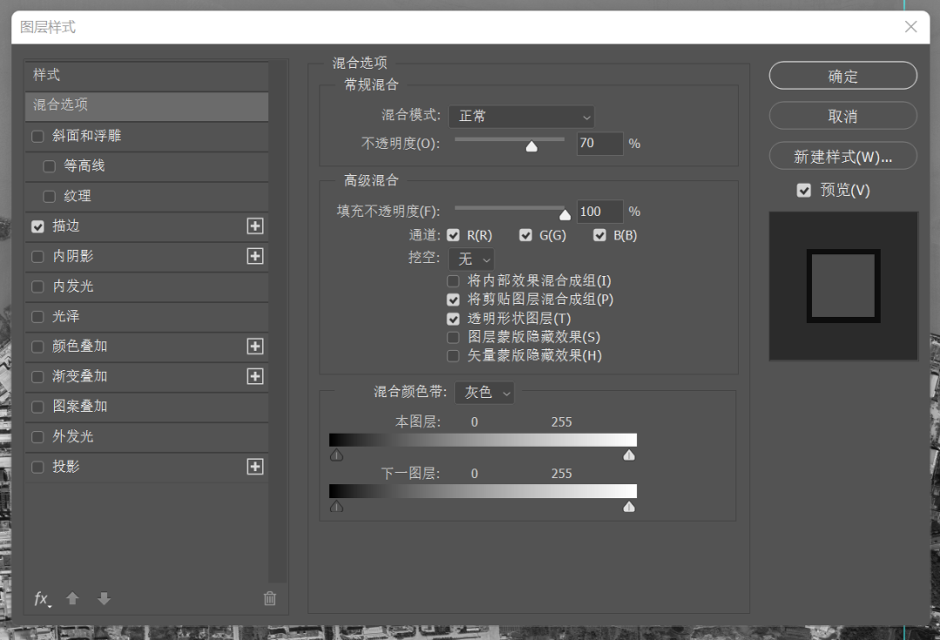Click the move effect up arrow
The image size is (940, 640).
click(x=72, y=598)
